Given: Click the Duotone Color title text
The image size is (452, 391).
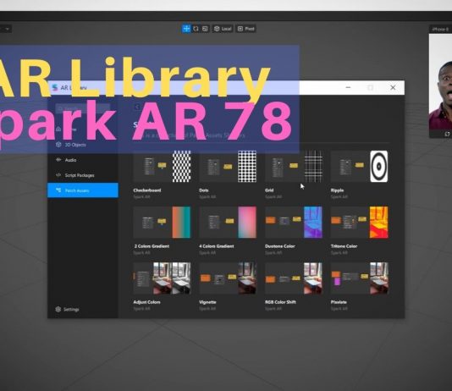Looking at the screenshot, I should (280, 246).
